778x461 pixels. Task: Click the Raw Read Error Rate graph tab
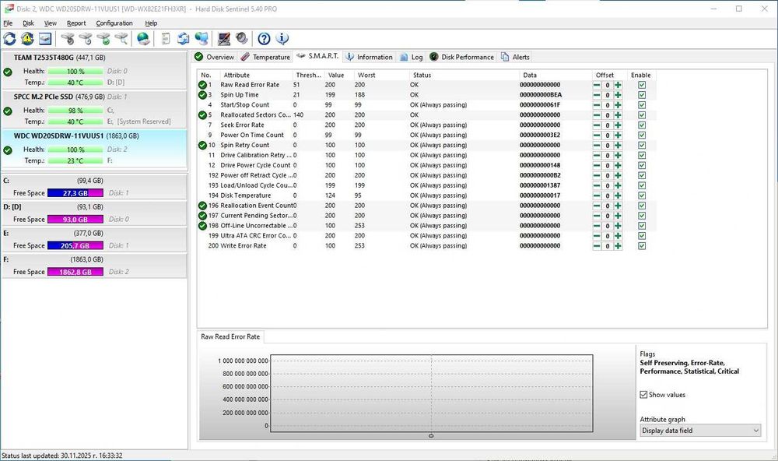tap(230, 337)
